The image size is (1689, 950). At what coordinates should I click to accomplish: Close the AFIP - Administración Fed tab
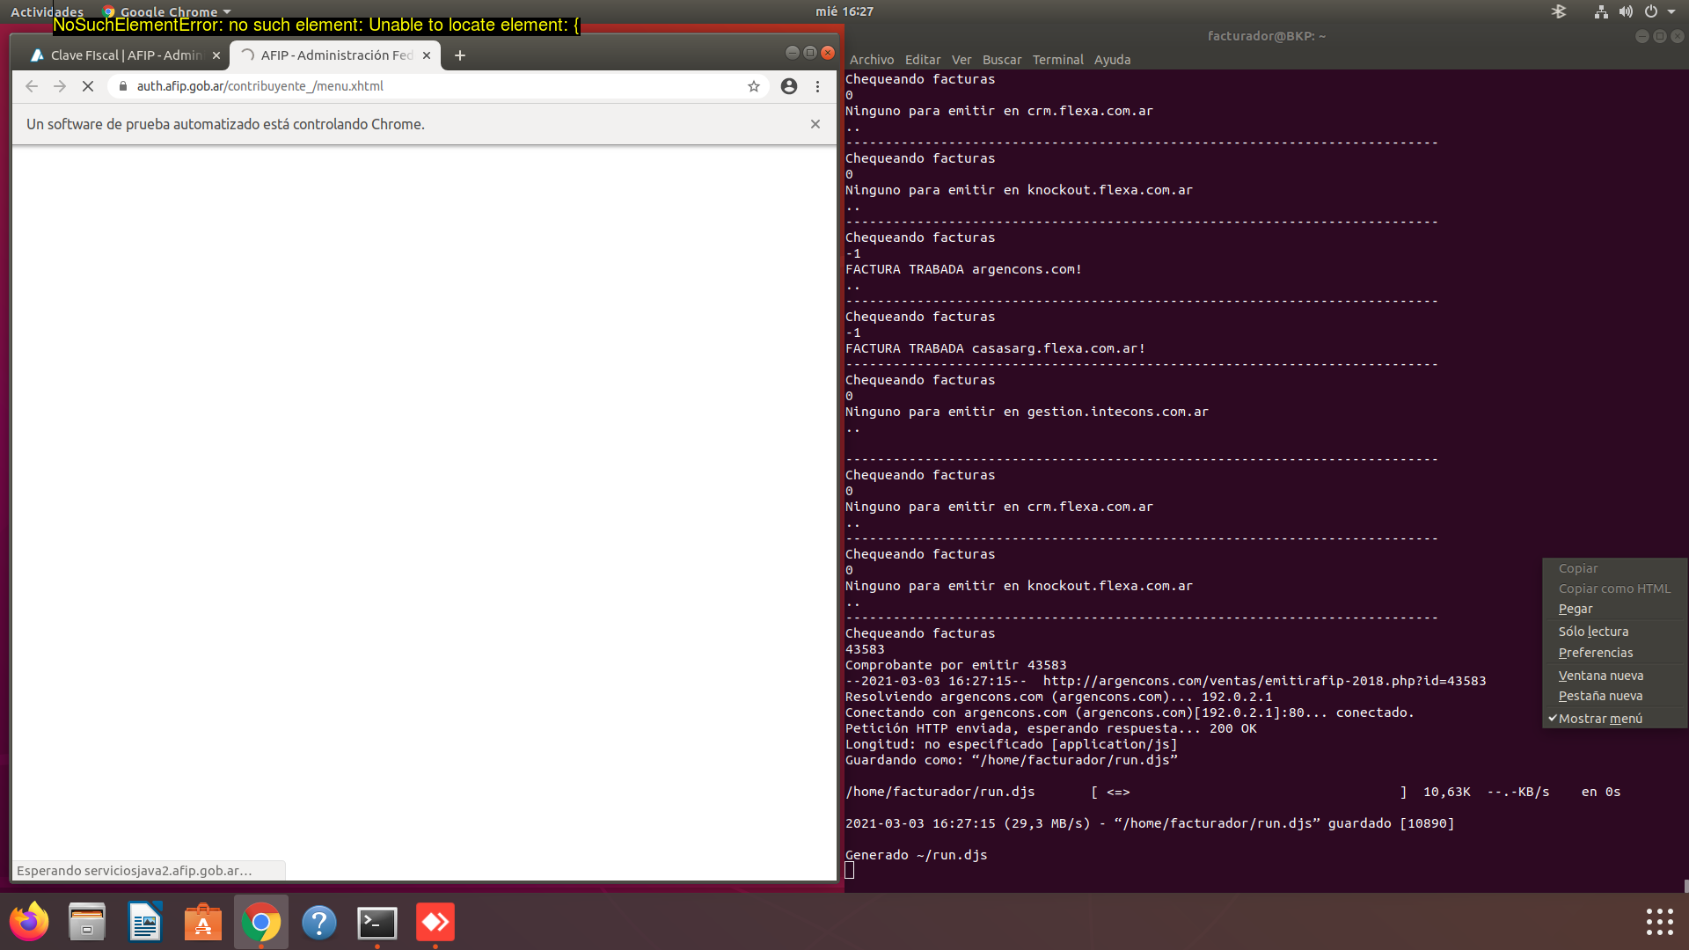click(x=427, y=55)
